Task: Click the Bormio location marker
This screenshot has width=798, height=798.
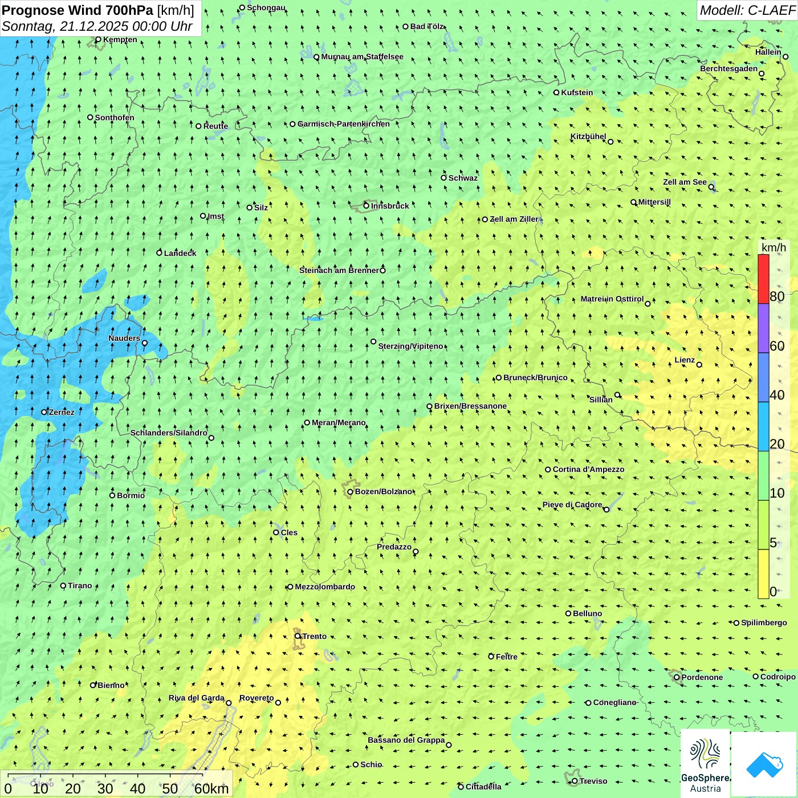Action: coord(112,495)
